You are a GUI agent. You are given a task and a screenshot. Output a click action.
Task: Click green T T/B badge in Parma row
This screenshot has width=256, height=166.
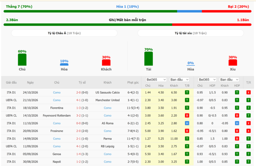click(187, 139)
